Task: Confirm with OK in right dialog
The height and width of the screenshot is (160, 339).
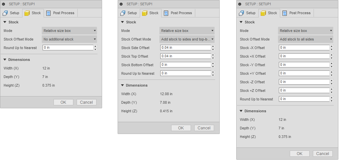Action: 300,153
